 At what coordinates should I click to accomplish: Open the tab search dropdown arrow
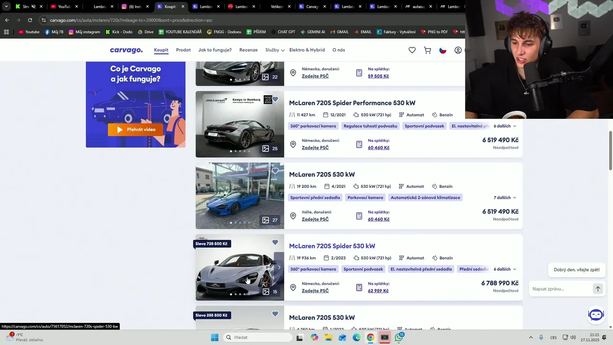coord(6,7)
